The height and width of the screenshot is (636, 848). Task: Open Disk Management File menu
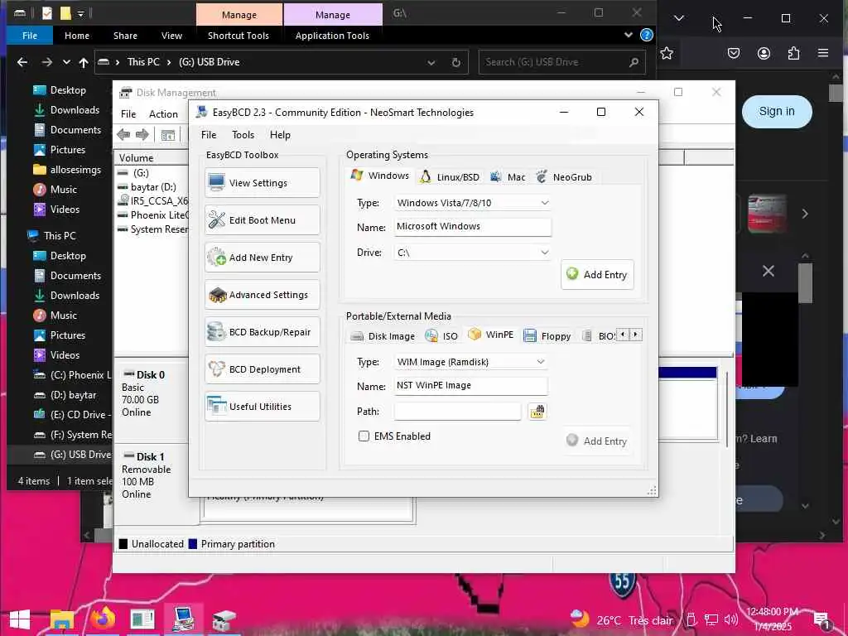[128, 114]
